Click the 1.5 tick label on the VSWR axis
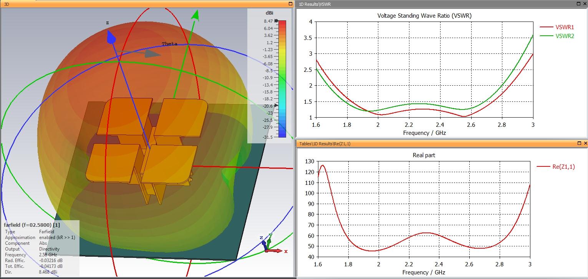The height and width of the screenshot is (279, 588). click(x=308, y=102)
